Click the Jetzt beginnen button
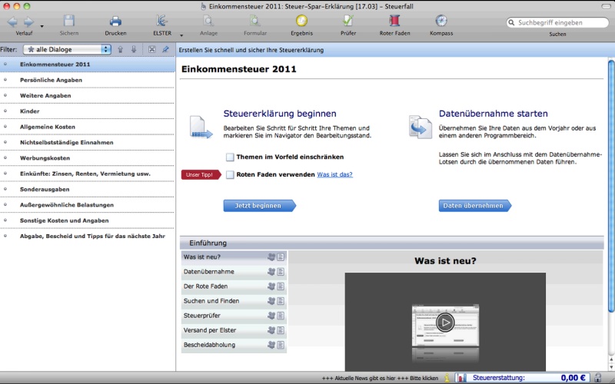 coord(259,206)
